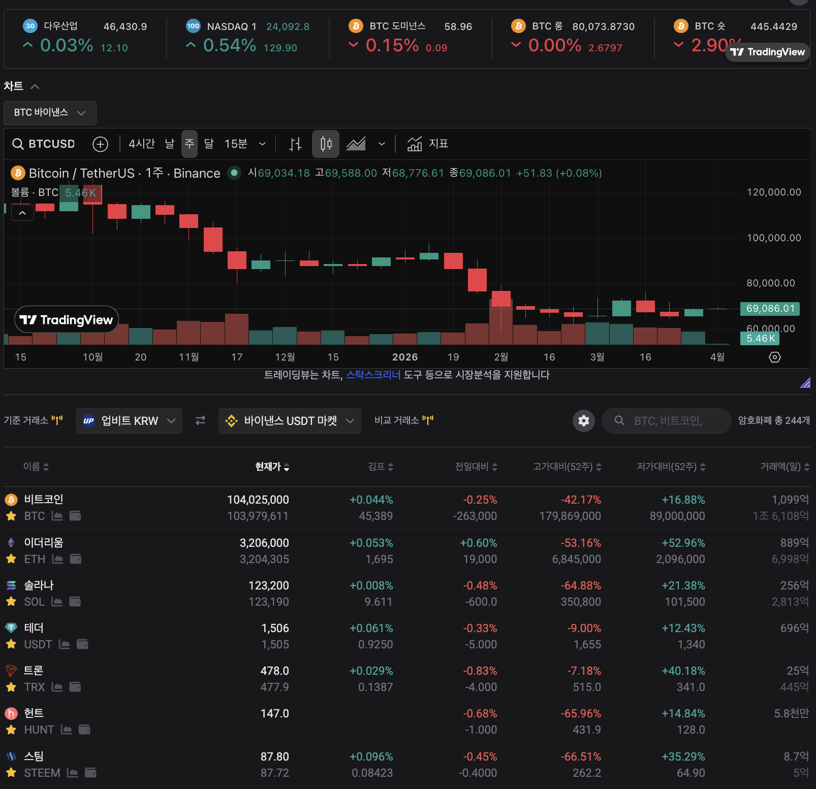Toggle the favorite star for USDT

11,644
